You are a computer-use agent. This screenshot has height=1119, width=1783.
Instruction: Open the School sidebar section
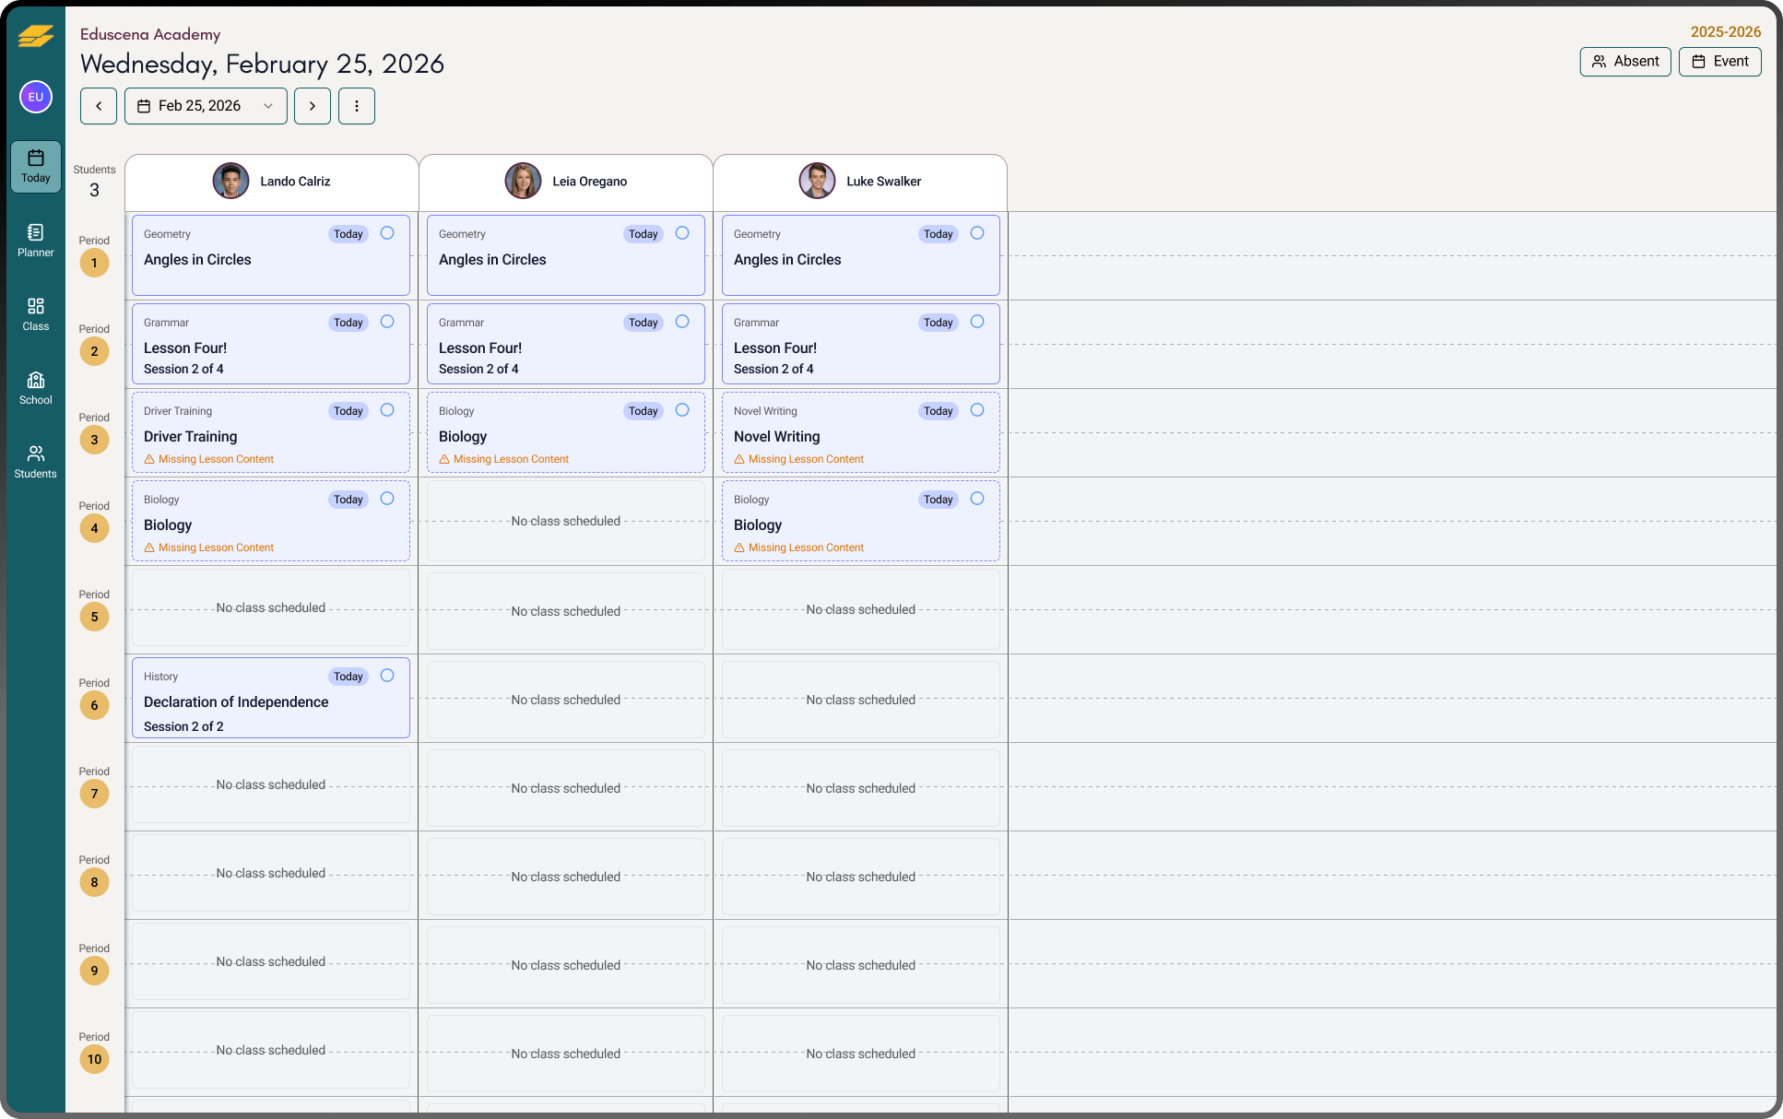36,387
